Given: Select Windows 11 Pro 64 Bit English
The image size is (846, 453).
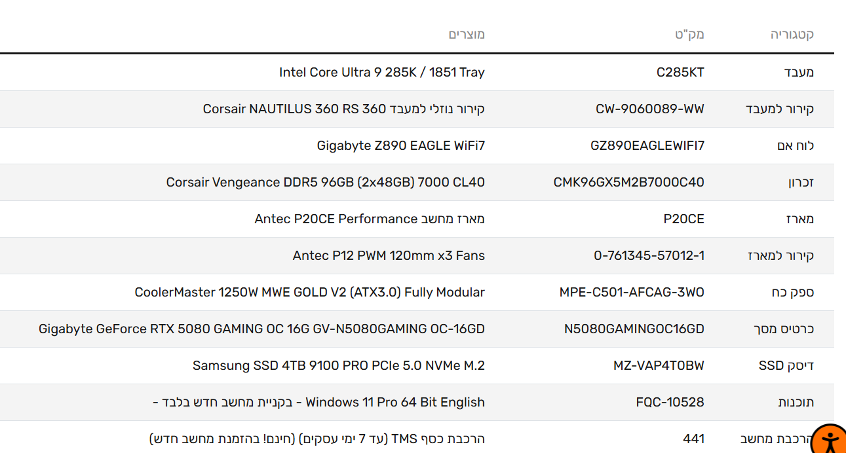Looking at the screenshot, I should pyautogui.click(x=394, y=402).
